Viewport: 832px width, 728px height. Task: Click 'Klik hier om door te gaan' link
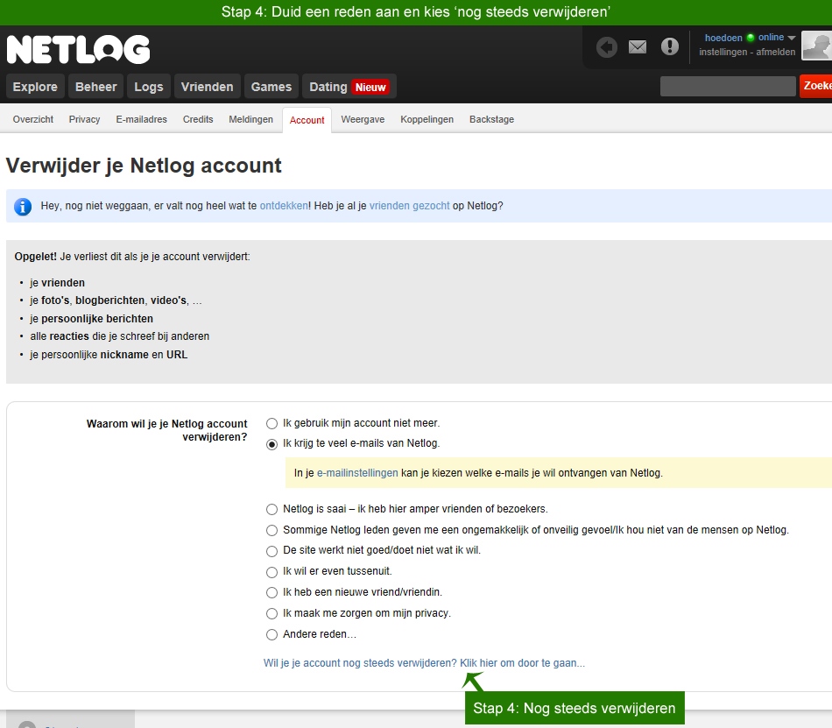tap(523, 663)
